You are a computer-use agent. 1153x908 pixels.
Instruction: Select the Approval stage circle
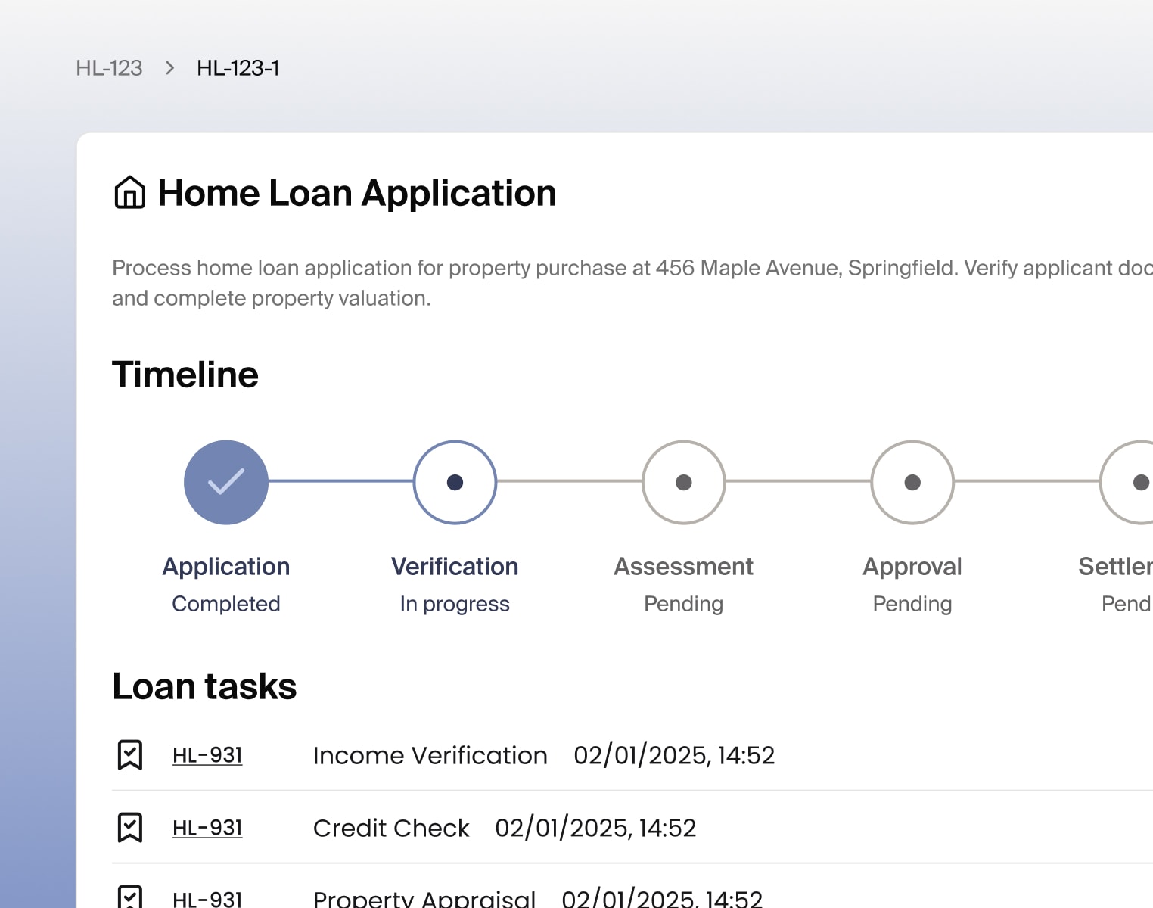(912, 482)
